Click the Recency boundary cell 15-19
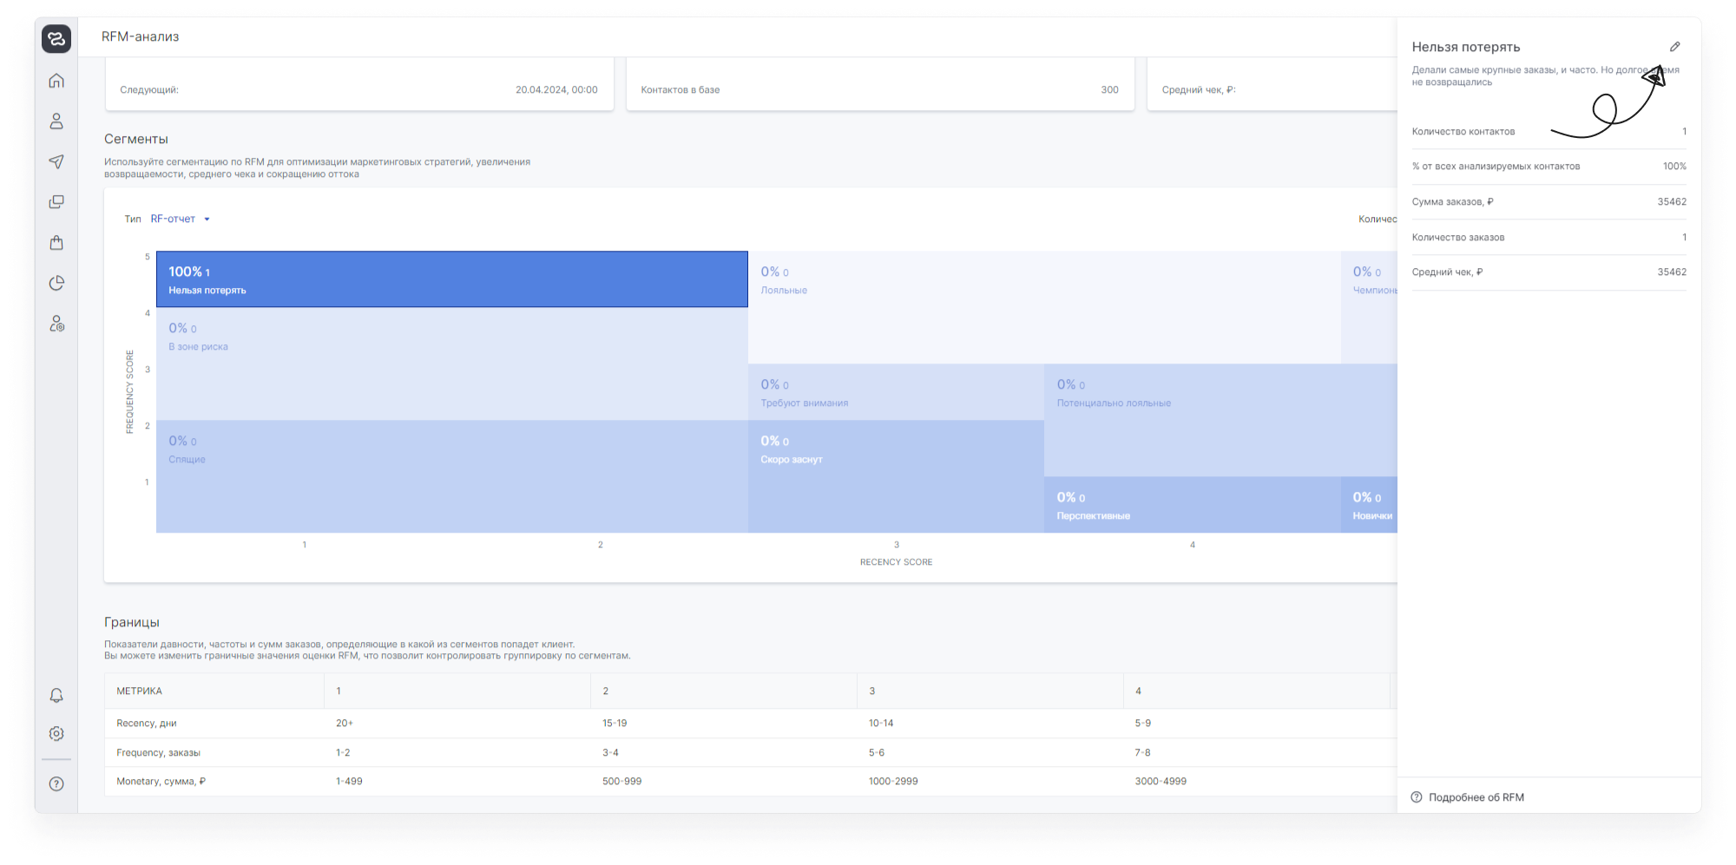 pos(615,723)
